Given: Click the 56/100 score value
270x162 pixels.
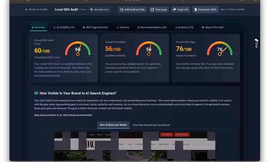Looking at the screenshot, I should coord(113,49).
